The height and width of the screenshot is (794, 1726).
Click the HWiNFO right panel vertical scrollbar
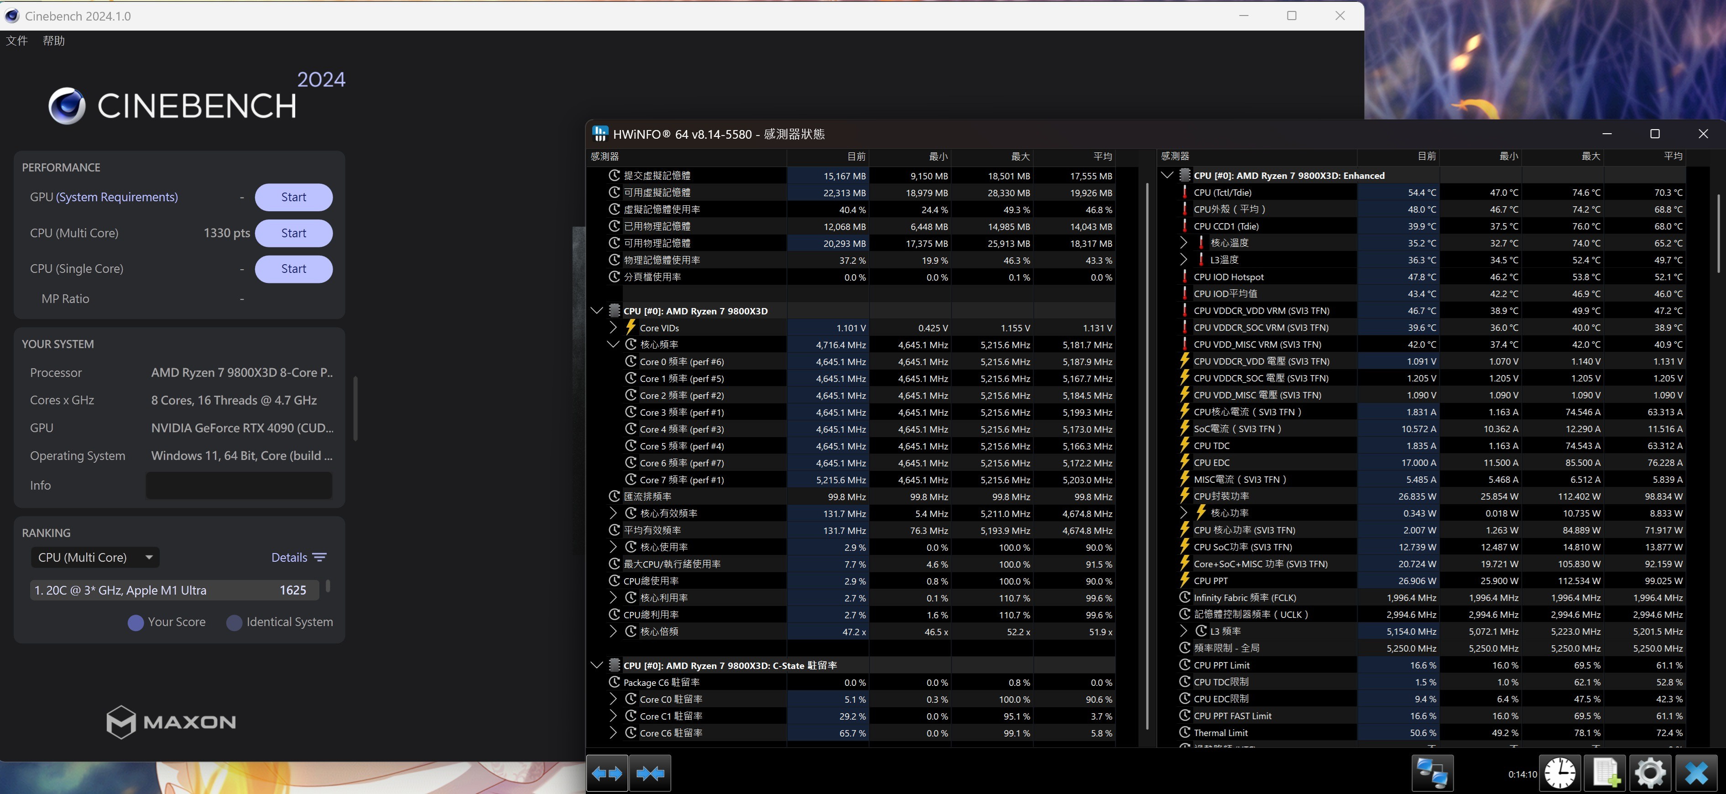click(x=1719, y=233)
